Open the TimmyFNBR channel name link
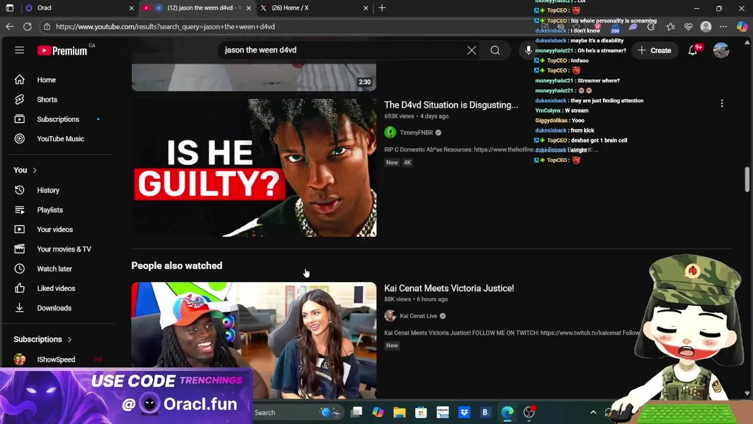The image size is (753, 424). [416, 132]
